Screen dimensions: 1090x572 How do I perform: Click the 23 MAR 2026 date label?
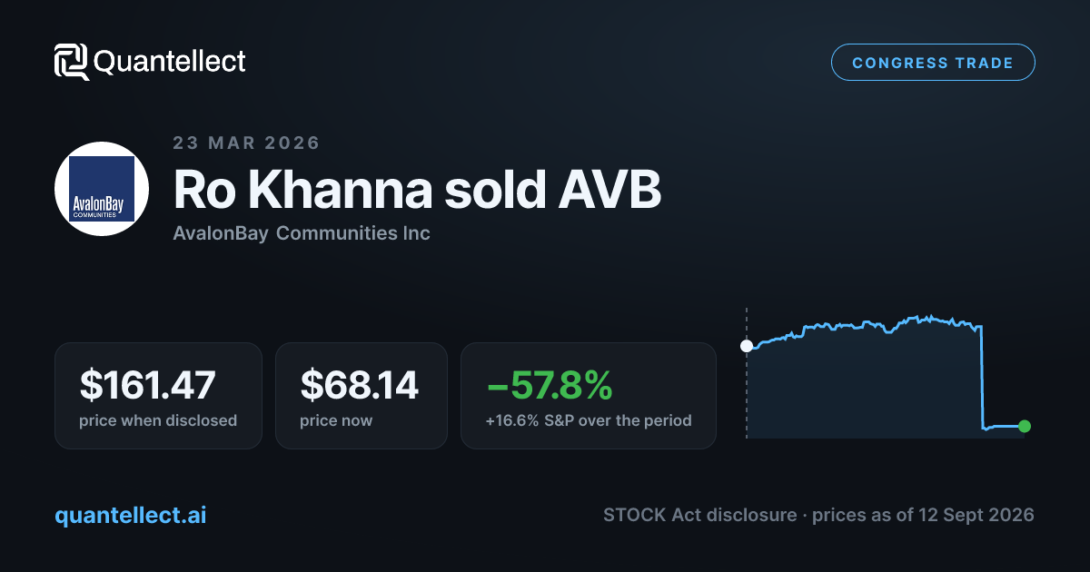pyautogui.click(x=246, y=143)
